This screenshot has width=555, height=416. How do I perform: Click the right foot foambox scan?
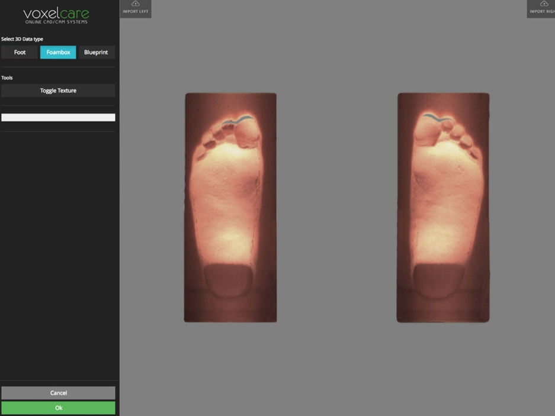pos(443,208)
